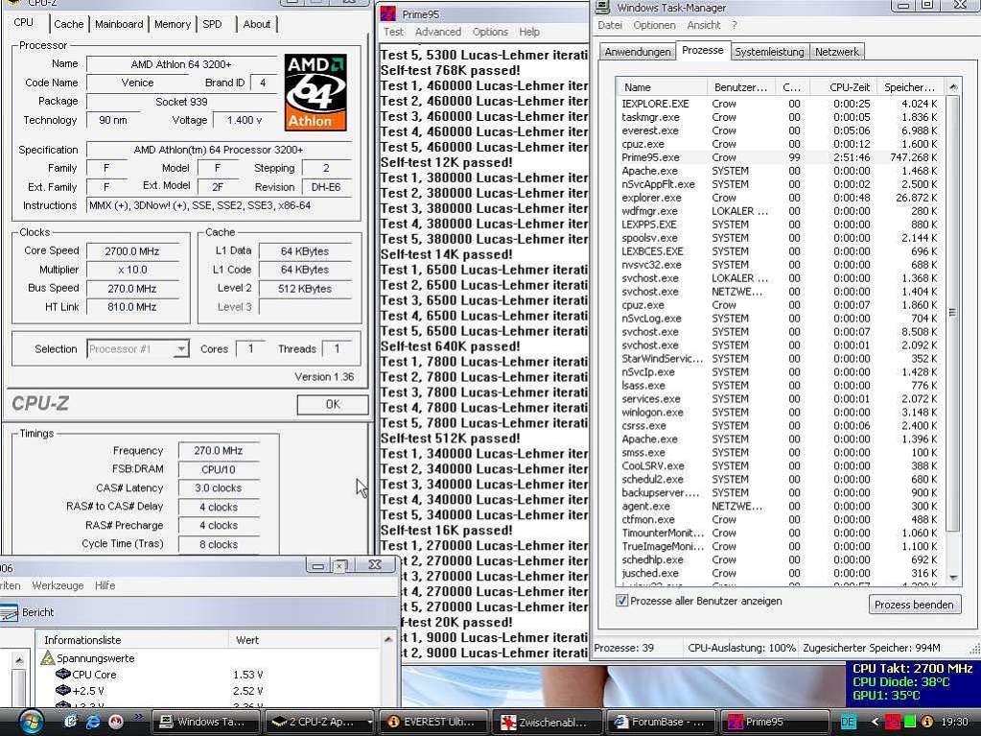Select everest.exe process row
Screen dimensions: 981x736
(x=781, y=131)
